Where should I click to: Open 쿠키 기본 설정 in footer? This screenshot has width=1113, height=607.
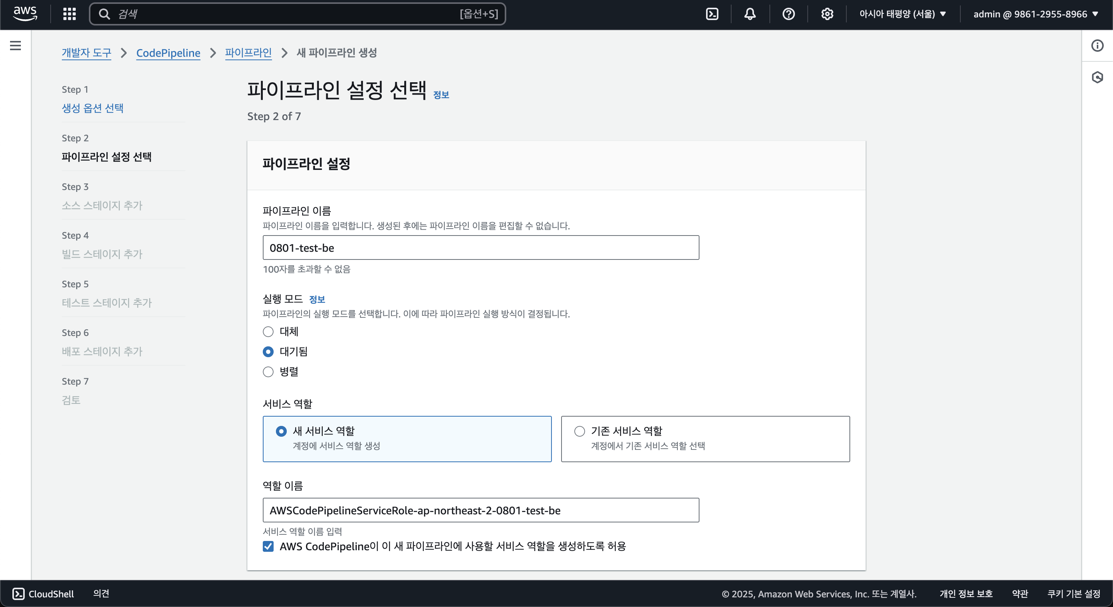tap(1074, 593)
